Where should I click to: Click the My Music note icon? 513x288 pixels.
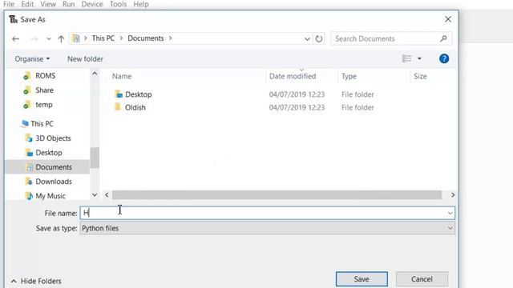pos(29,196)
